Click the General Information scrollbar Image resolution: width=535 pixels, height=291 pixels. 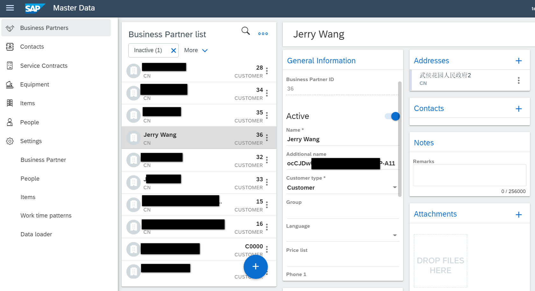point(400,139)
